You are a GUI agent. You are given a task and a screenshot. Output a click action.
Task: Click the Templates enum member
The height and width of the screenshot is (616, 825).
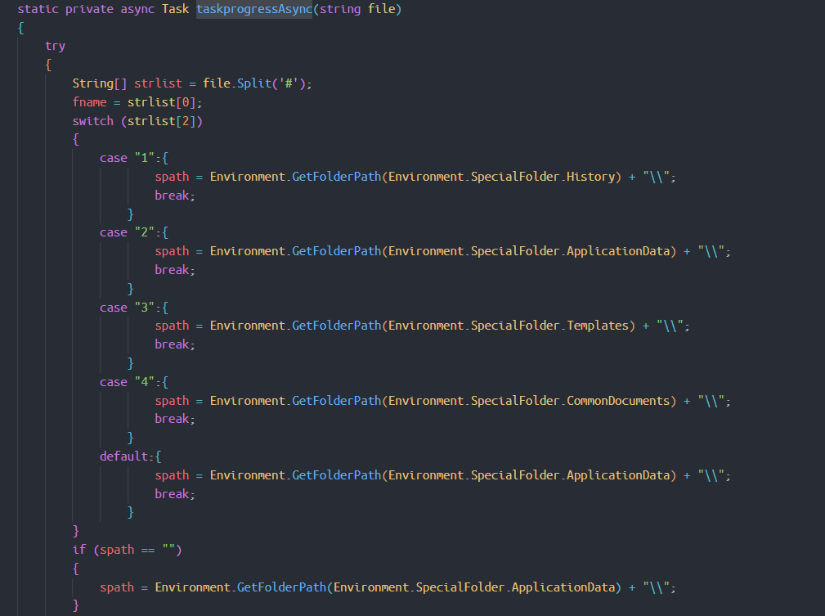tap(600, 326)
